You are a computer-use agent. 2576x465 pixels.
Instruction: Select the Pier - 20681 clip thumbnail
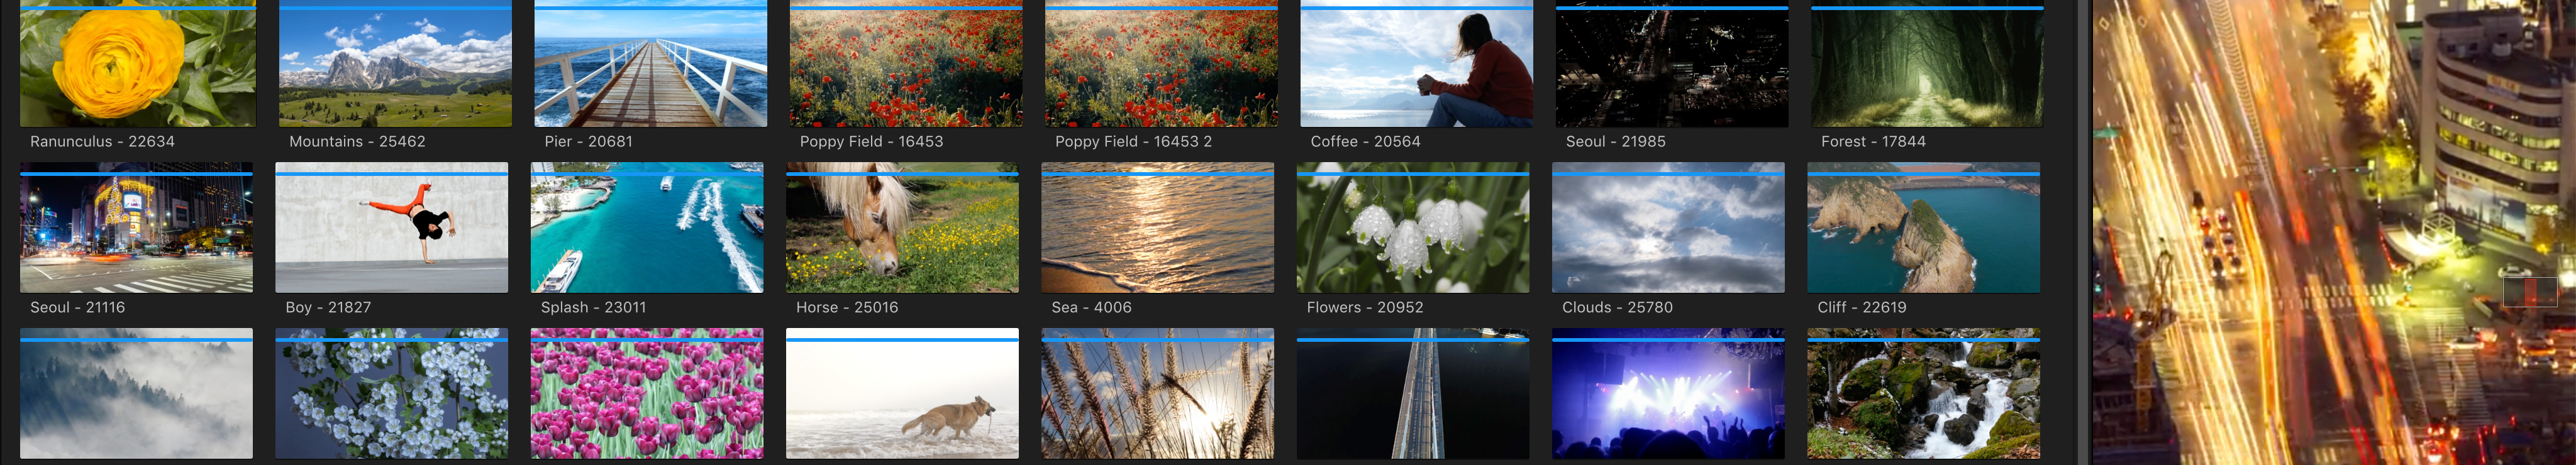650,65
